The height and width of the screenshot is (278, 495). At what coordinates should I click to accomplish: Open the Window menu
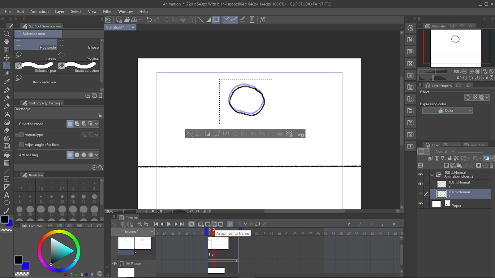click(125, 11)
